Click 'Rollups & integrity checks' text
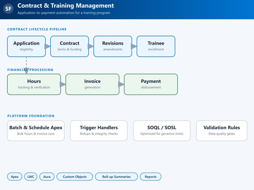 tap(99, 134)
